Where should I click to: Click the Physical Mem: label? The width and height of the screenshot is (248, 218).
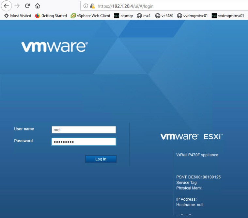(189, 188)
